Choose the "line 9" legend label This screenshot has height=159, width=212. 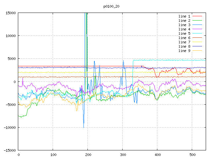tap(185, 51)
